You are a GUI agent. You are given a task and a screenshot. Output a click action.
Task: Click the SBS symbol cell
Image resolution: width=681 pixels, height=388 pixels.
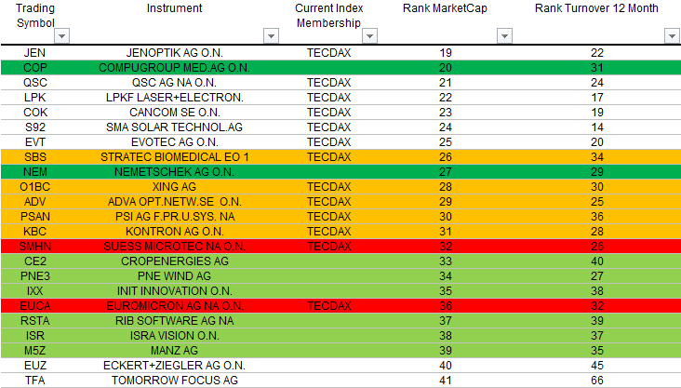point(34,157)
